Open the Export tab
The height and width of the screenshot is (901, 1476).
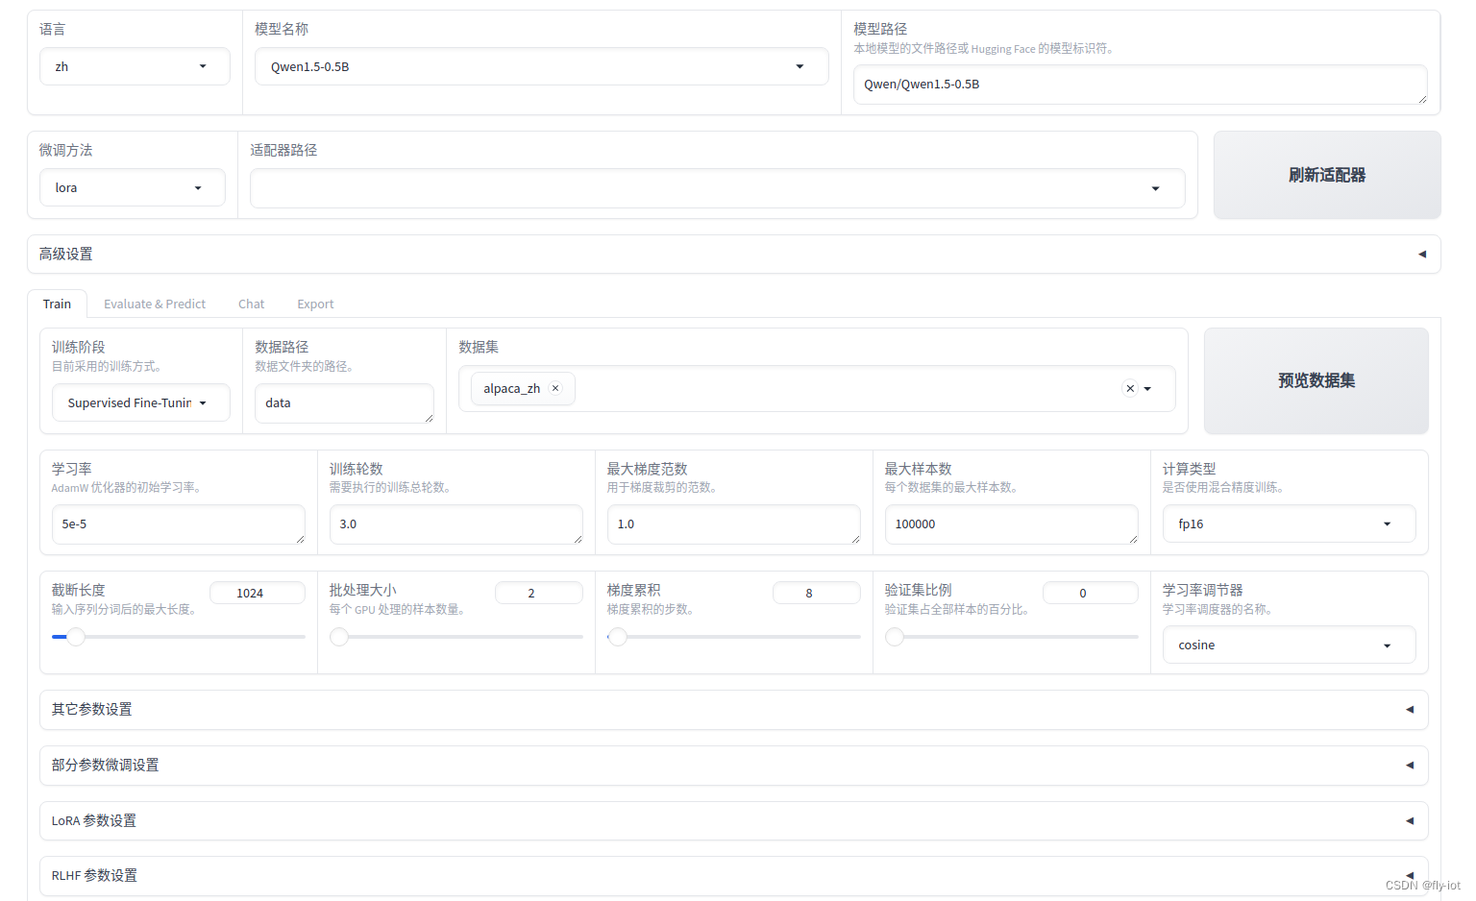point(315,304)
